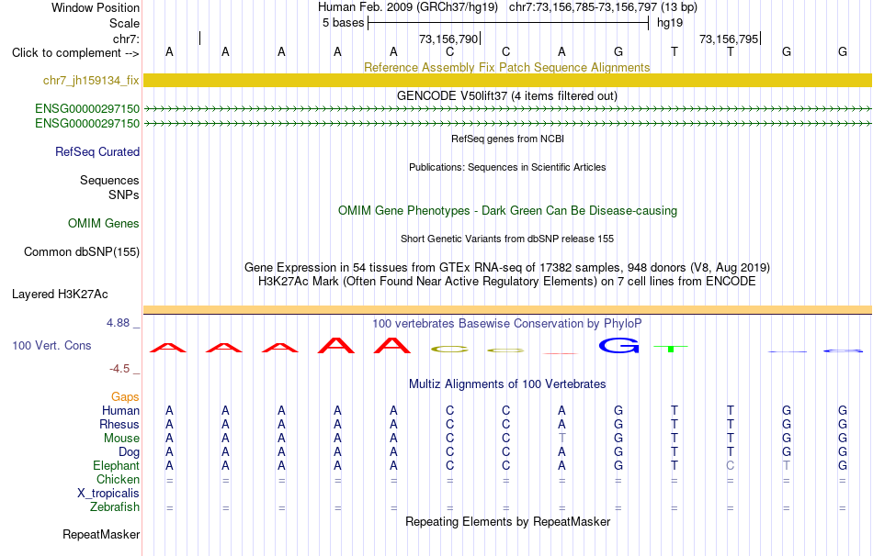Click the green T in PhyloP logo

click(x=671, y=348)
